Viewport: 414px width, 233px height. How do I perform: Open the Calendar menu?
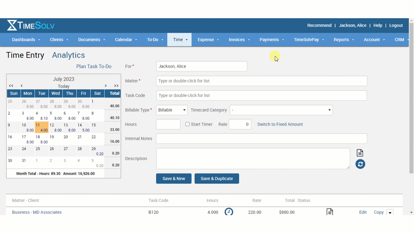coord(126,40)
